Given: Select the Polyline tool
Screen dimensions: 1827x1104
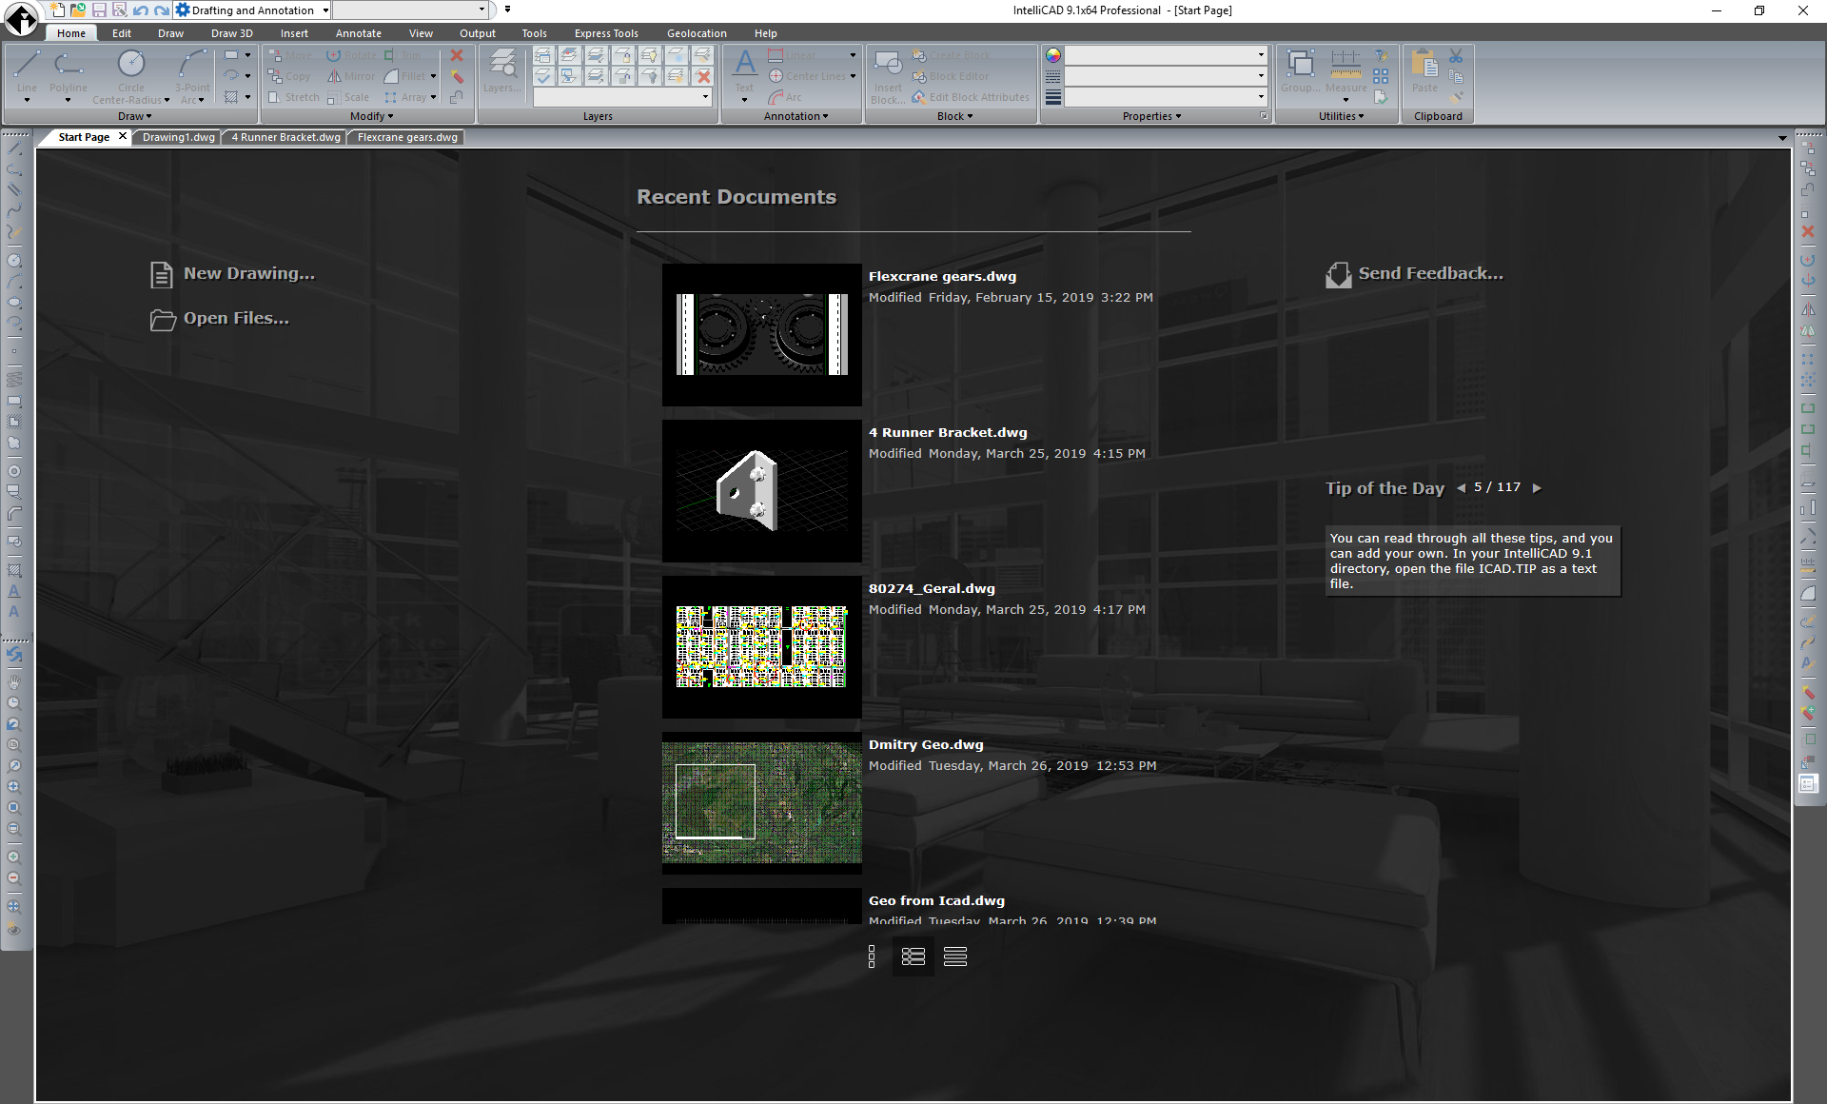Looking at the screenshot, I should click(68, 71).
